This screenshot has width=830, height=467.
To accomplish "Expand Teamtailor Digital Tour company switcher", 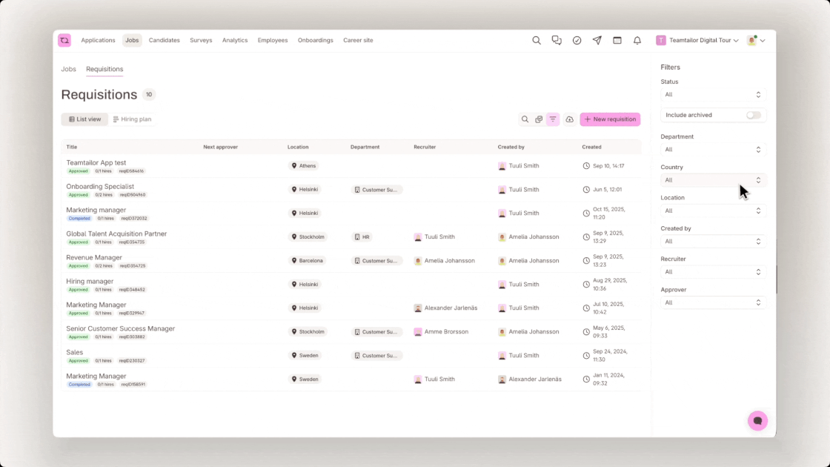I will (x=697, y=40).
